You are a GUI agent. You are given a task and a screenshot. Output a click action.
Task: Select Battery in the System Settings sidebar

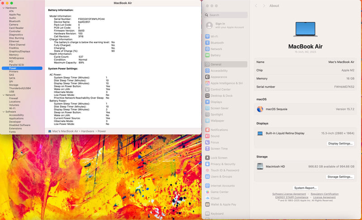215,55
